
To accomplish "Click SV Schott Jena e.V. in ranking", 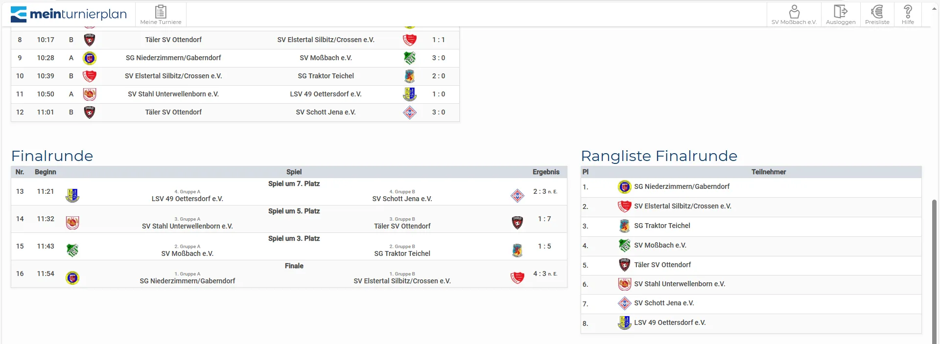I will (664, 303).
